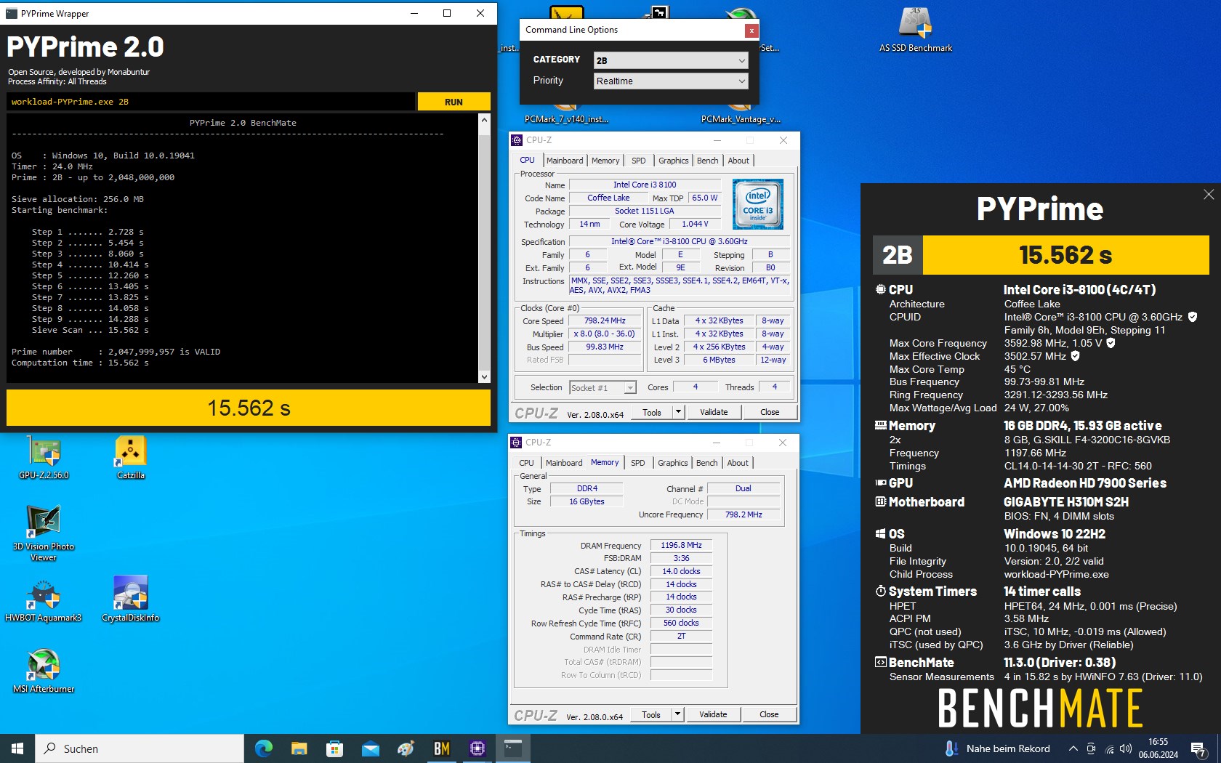This screenshot has width=1221, height=763.
Task: Click the network tray icon
Action: tap(1109, 748)
